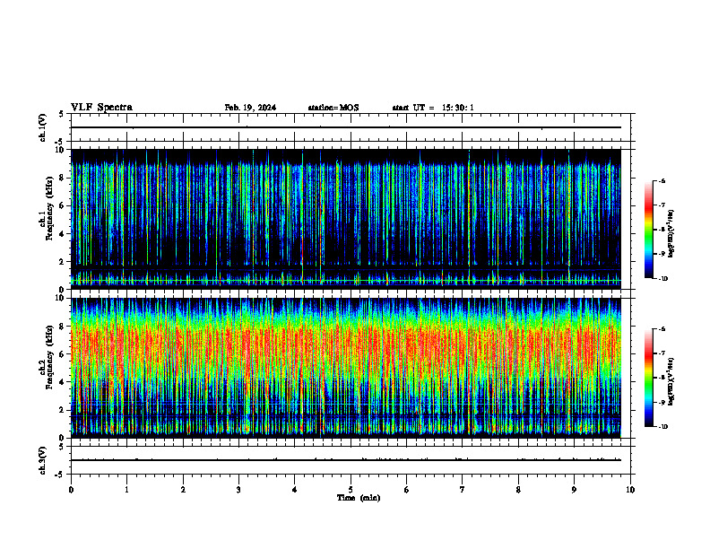This screenshot has height=549, width=710.
Task: Click the ch.2 spectrogram panel
Action: pyautogui.click(x=346, y=368)
